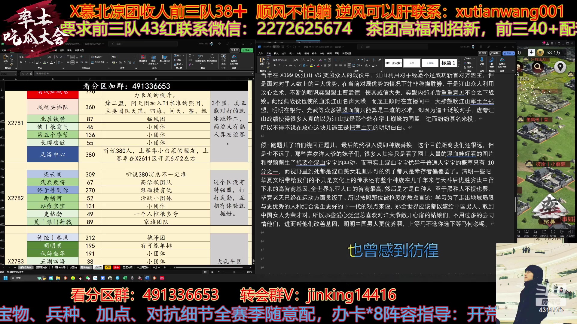Click Excel percent style icon

click(120, 62)
